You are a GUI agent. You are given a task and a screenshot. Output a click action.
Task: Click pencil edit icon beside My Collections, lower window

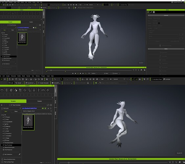pyautogui.click(x=19, y=154)
